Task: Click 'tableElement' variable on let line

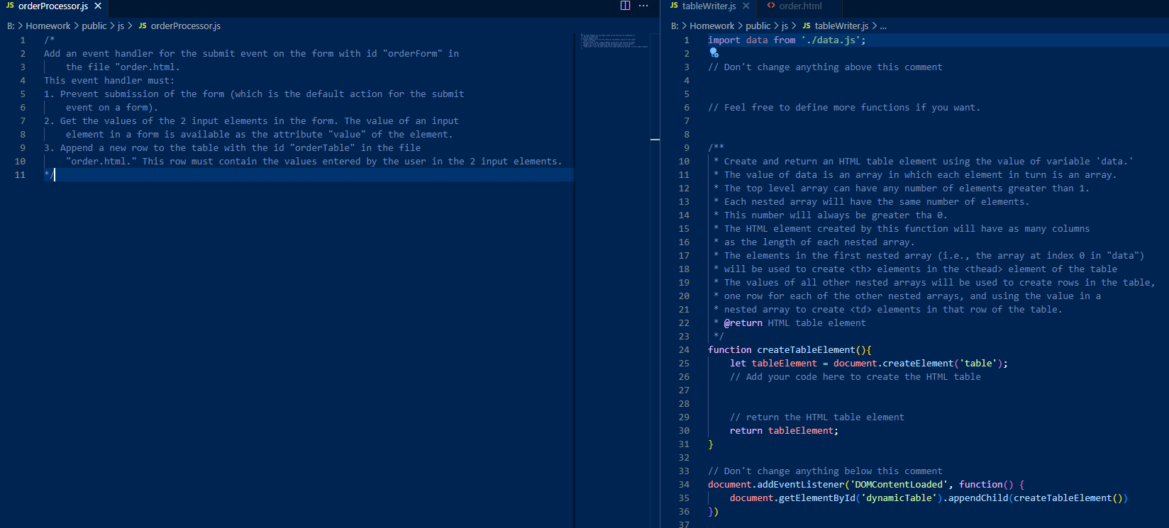Action: coord(785,364)
